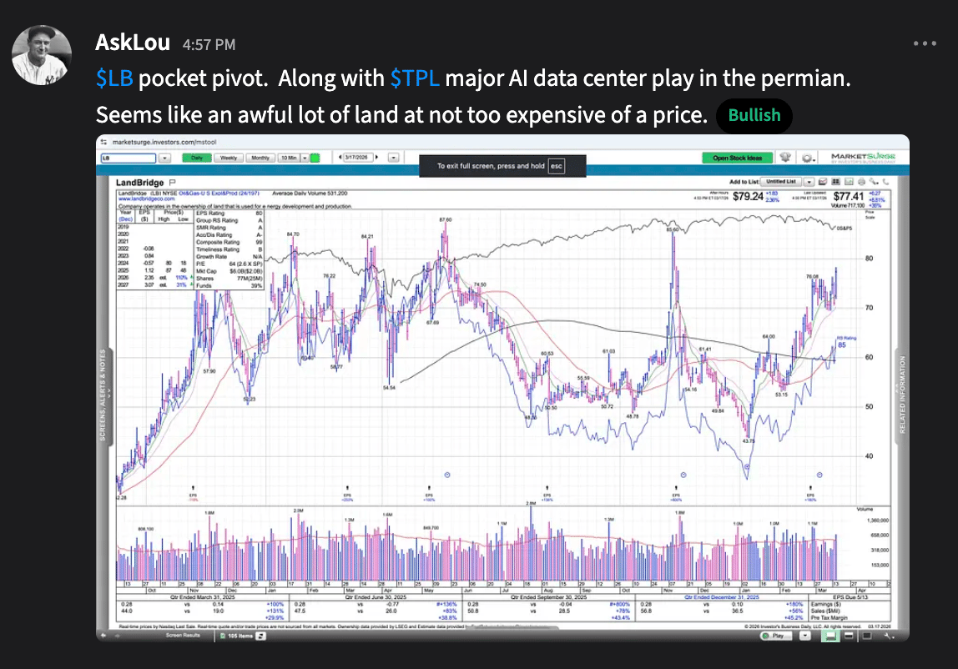Click the 43.75 price low label
Image resolution: width=958 pixels, height=669 pixels.
(x=749, y=440)
